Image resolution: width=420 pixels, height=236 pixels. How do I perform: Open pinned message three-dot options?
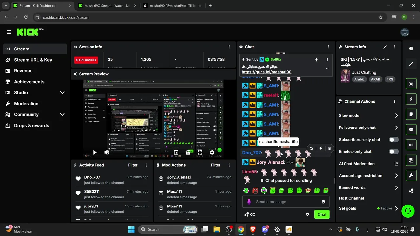pos(327,60)
